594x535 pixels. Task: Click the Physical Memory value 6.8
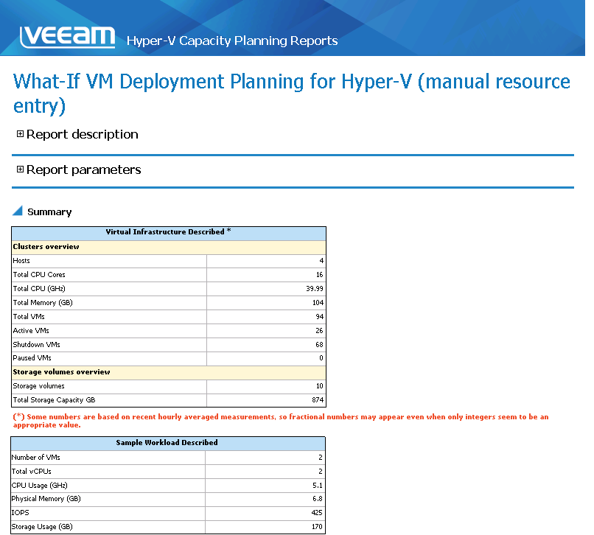tap(318, 499)
